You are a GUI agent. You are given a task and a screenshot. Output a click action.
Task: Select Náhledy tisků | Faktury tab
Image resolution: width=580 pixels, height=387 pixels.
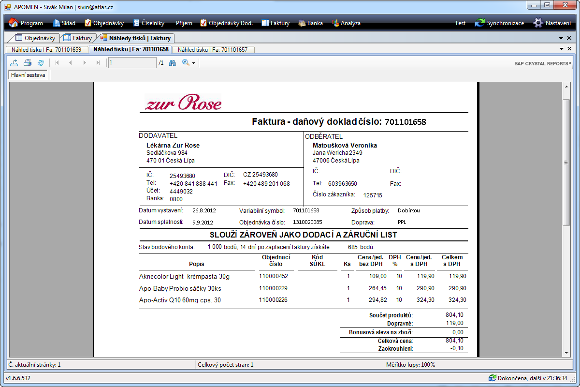coord(136,38)
